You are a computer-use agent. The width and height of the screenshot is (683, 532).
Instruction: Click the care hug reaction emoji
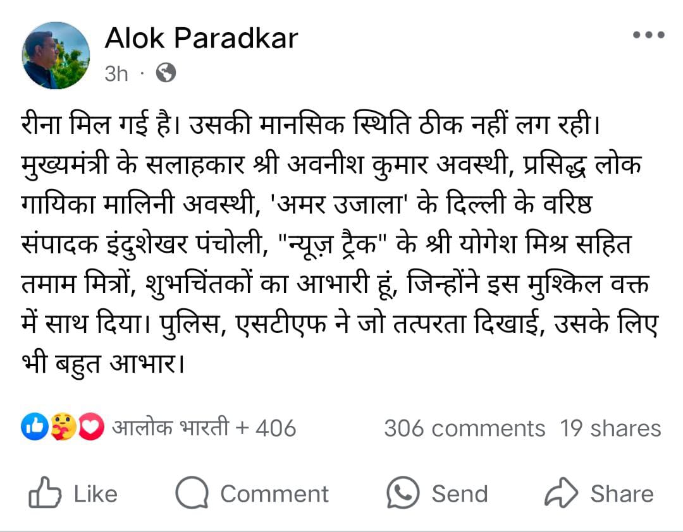point(63,428)
